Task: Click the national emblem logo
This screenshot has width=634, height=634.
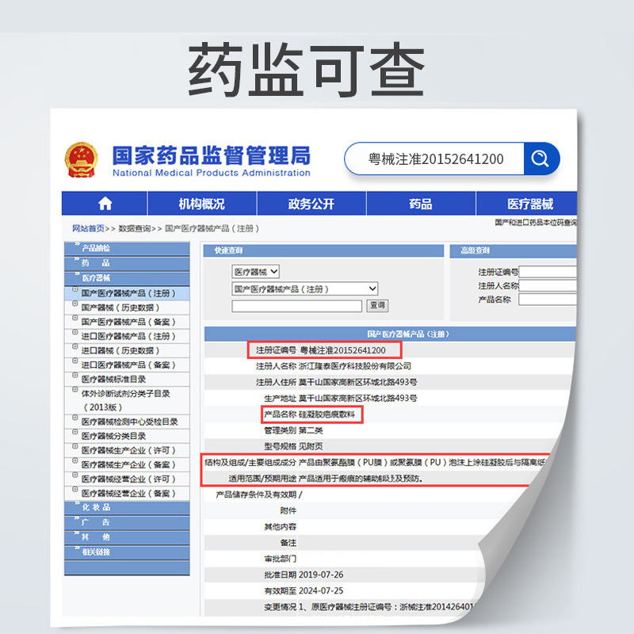Action: coord(81,159)
